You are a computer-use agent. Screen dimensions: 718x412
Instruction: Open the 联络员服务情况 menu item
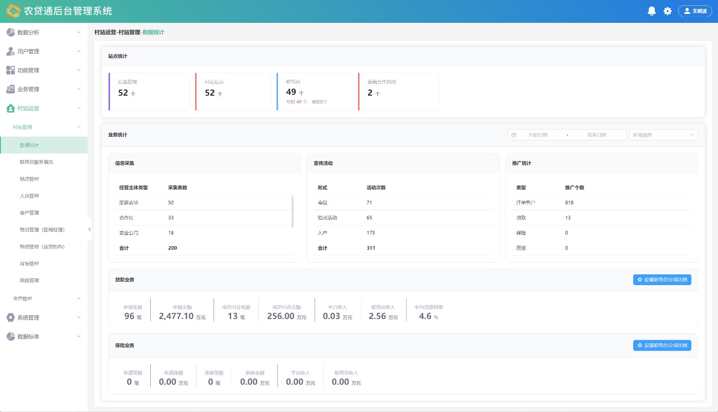[36, 162]
